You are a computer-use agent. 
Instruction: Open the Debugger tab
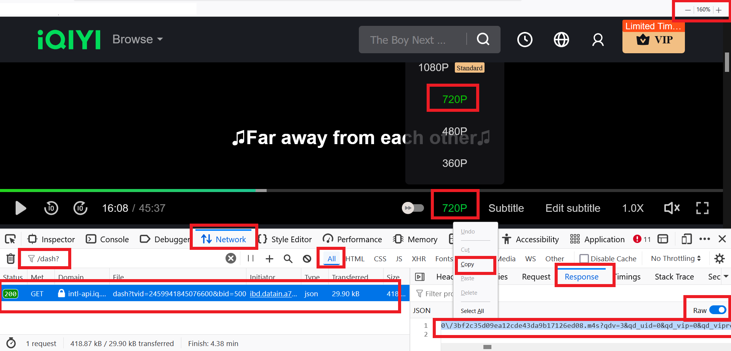(165, 239)
